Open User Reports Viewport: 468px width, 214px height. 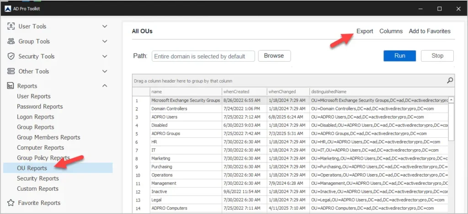(x=34, y=96)
